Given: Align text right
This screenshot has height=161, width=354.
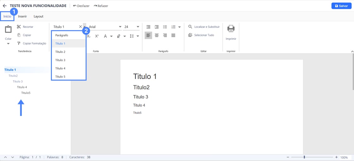Looking at the screenshot, I should tap(165, 35).
